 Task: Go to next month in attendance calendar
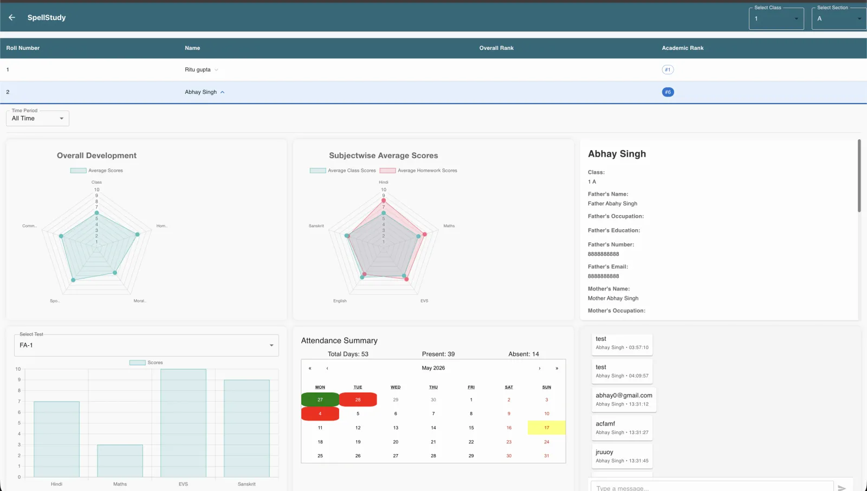click(539, 368)
